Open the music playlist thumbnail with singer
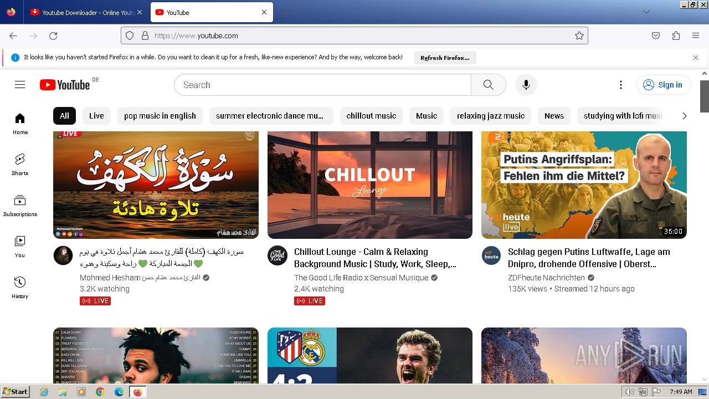 tap(156, 355)
